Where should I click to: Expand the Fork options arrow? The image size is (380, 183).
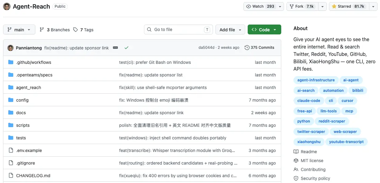[322, 6]
